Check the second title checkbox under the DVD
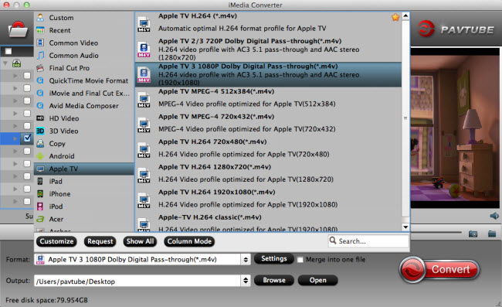The height and width of the screenshot is (307, 502). 27,88
